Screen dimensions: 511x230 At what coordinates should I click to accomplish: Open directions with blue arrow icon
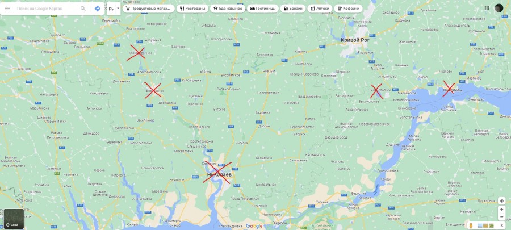click(98, 9)
